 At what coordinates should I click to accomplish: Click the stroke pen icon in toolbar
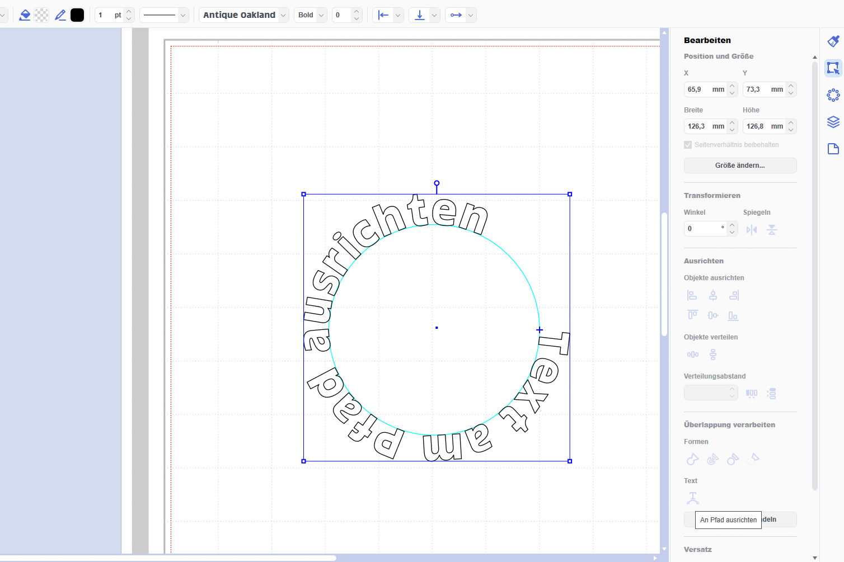[x=60, y=15]
